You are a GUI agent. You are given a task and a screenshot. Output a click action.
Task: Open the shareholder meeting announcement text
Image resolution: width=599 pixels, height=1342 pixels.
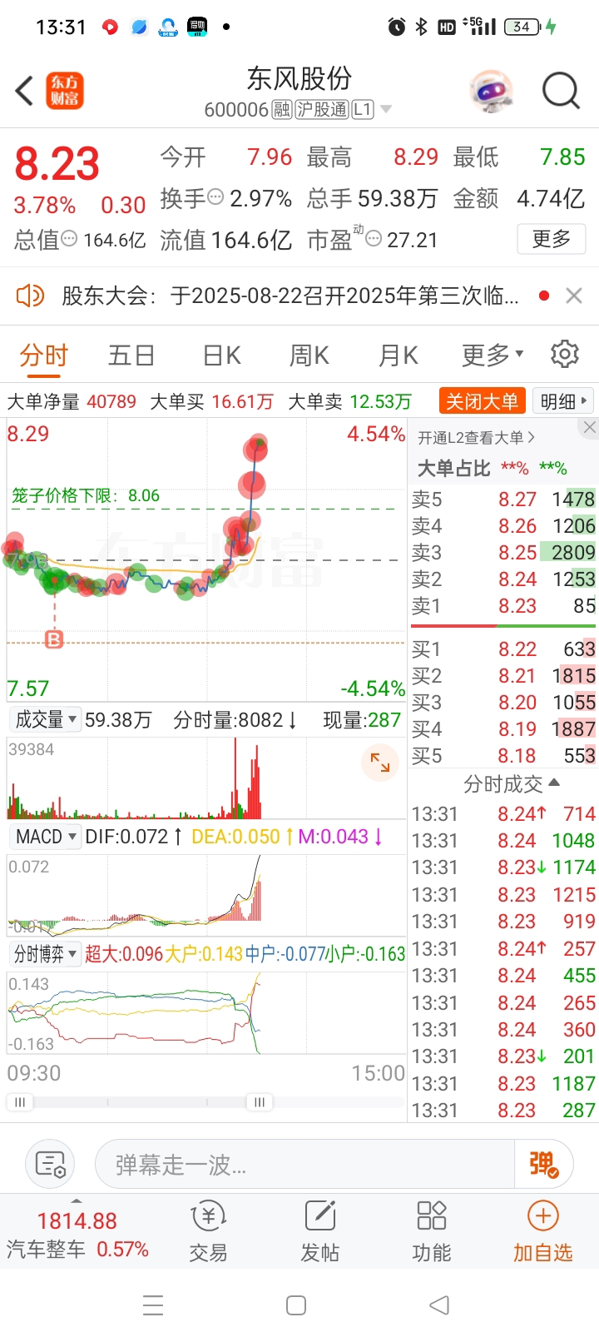tap(290, 296)
